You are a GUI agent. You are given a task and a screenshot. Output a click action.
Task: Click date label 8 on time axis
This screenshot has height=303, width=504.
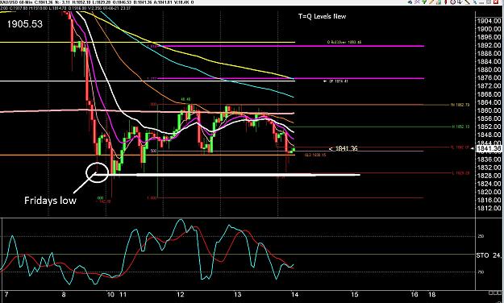point(64,295)
